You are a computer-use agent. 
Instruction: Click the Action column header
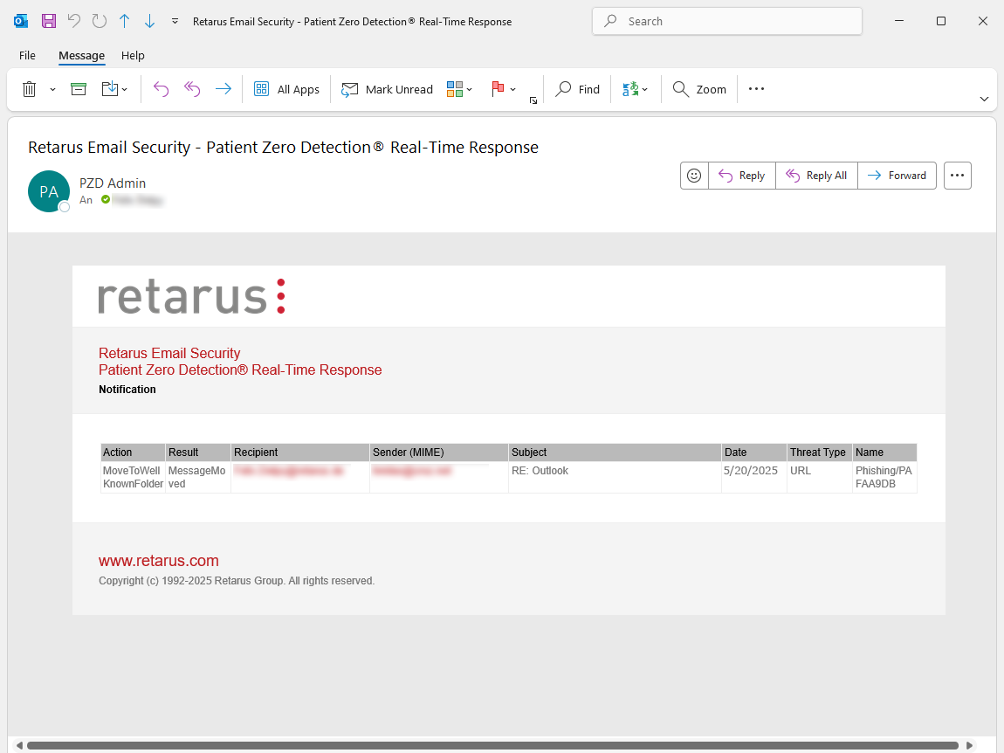click(x=134, y=452)
